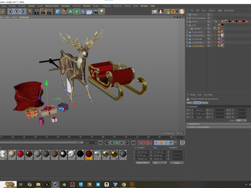251x188 pixels.
Task: Expand the cx redonda object tree
Action: (187, 39)
